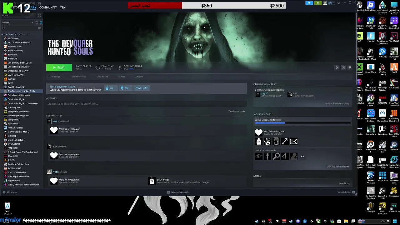Open Roblox Player desktop shortcut

coord(371,7)
